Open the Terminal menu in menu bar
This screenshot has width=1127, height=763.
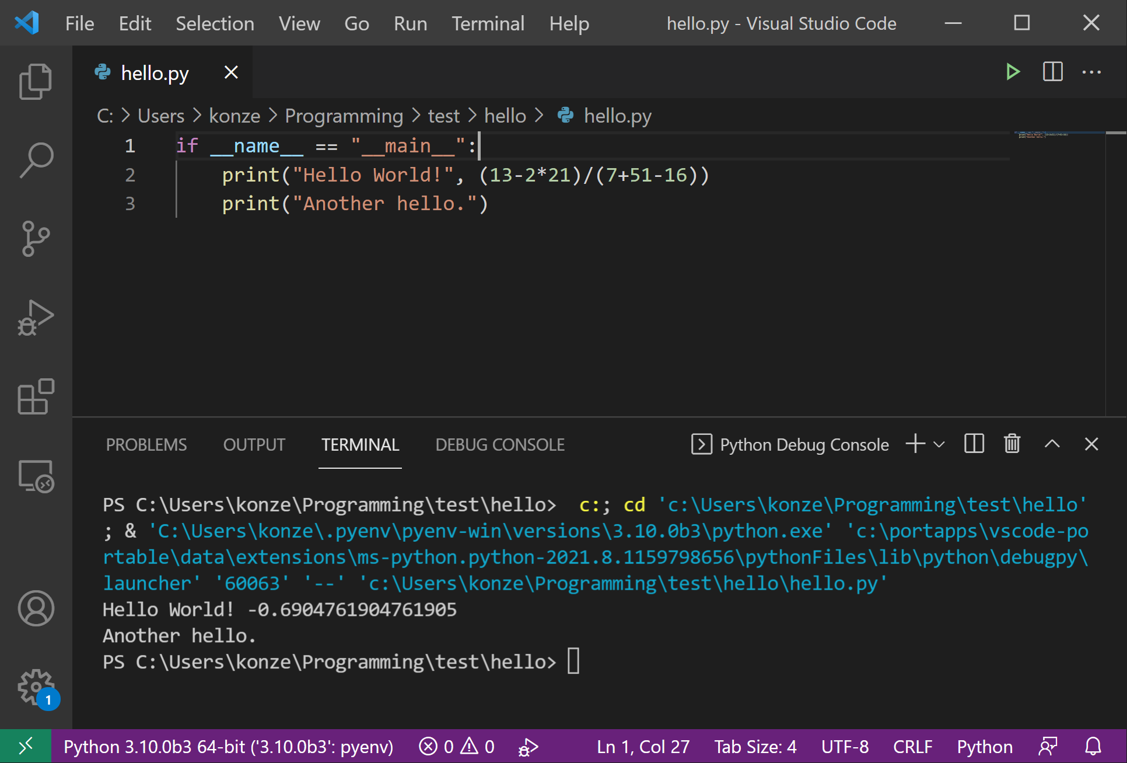487,23
